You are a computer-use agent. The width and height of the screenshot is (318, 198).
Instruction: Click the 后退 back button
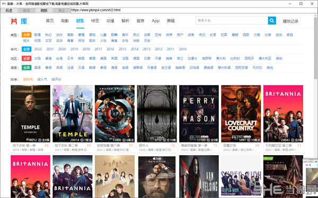pyautogui.click(x=9, y=11)
